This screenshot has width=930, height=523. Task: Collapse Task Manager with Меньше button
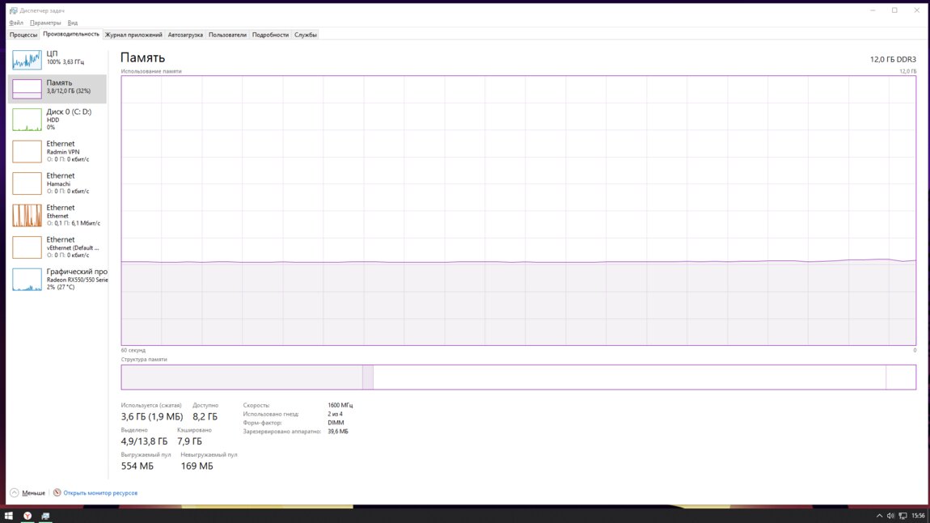[27, 492]
